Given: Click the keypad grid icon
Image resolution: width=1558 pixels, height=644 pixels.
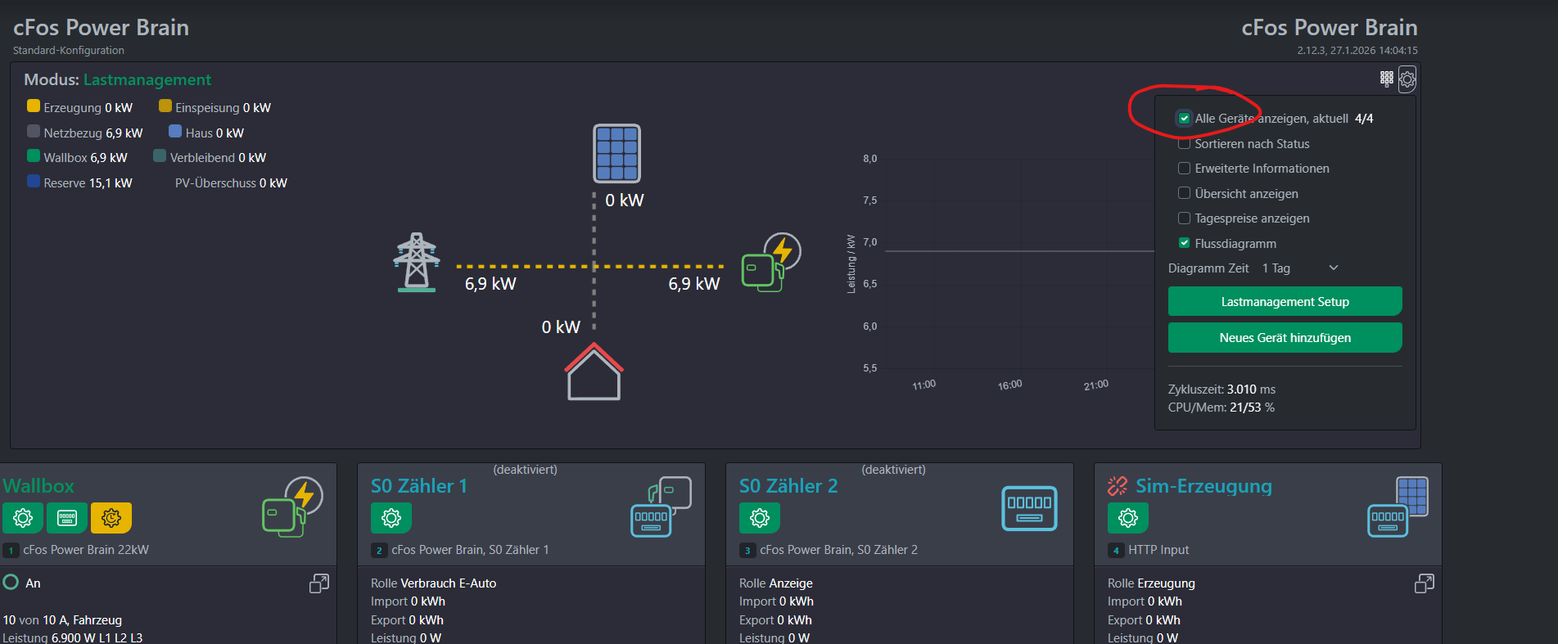Looking at the screenshot, I should pos(1386,79).
